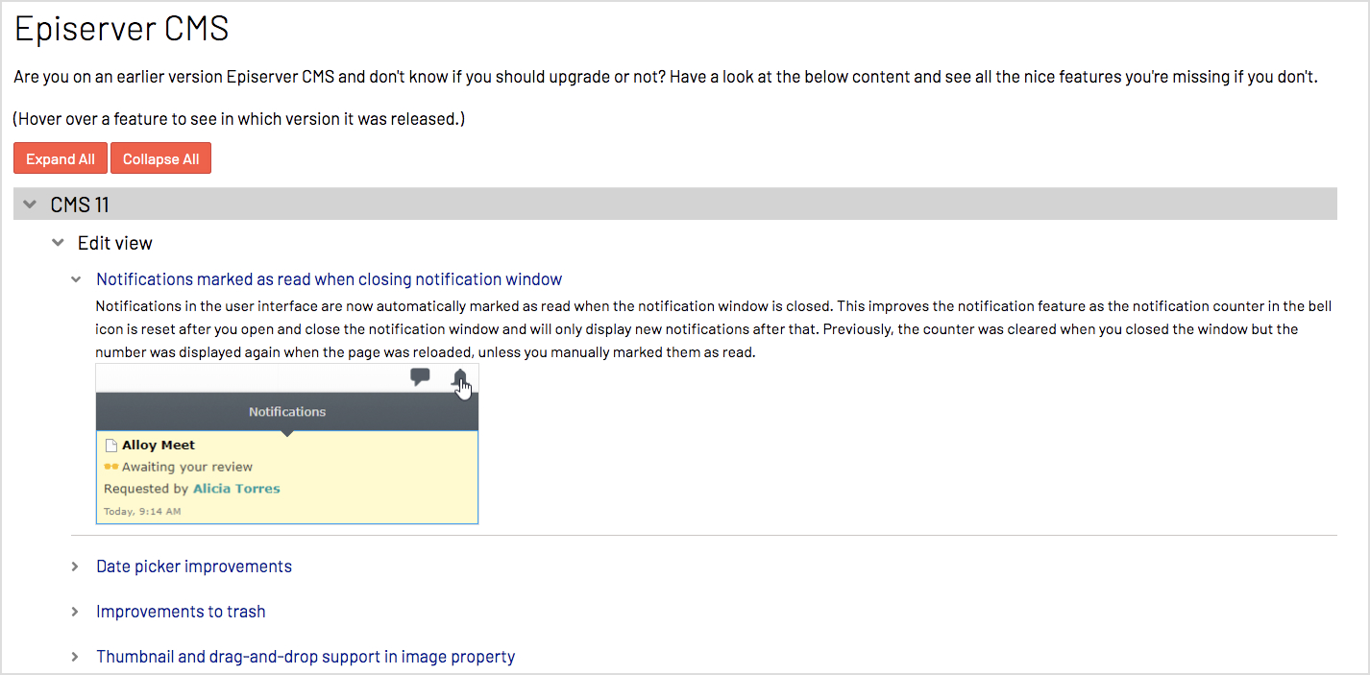1370x675 pixels.
Task: Select the Edit view heading text
Action: (x=115, y=243)
